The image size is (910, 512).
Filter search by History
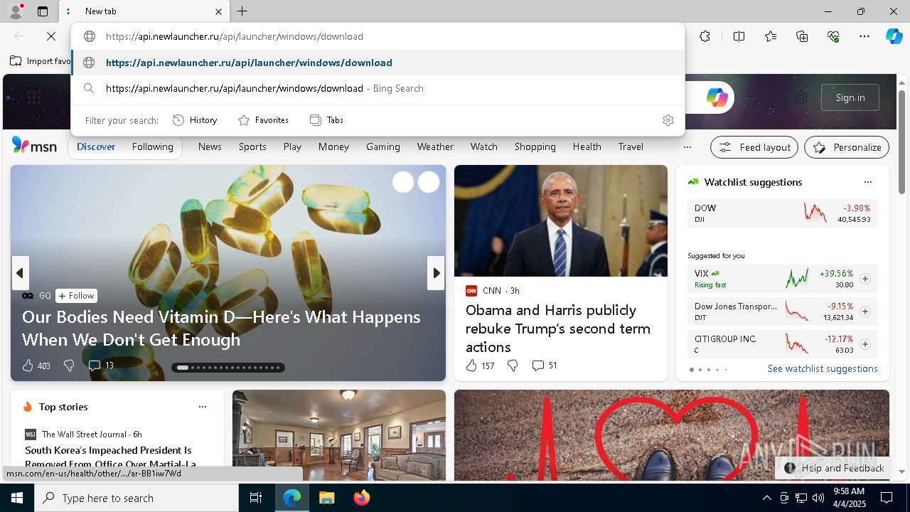pos(195,120)
